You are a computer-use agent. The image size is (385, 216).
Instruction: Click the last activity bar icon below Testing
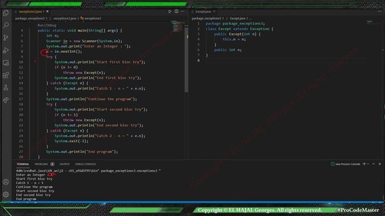click(x=6, y=100)
